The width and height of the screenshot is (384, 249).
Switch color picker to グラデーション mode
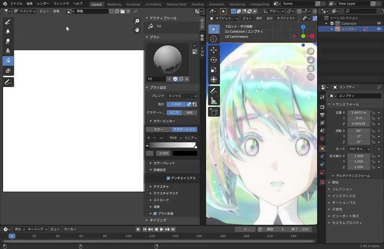pyautogui.click(x=185, y=129)
